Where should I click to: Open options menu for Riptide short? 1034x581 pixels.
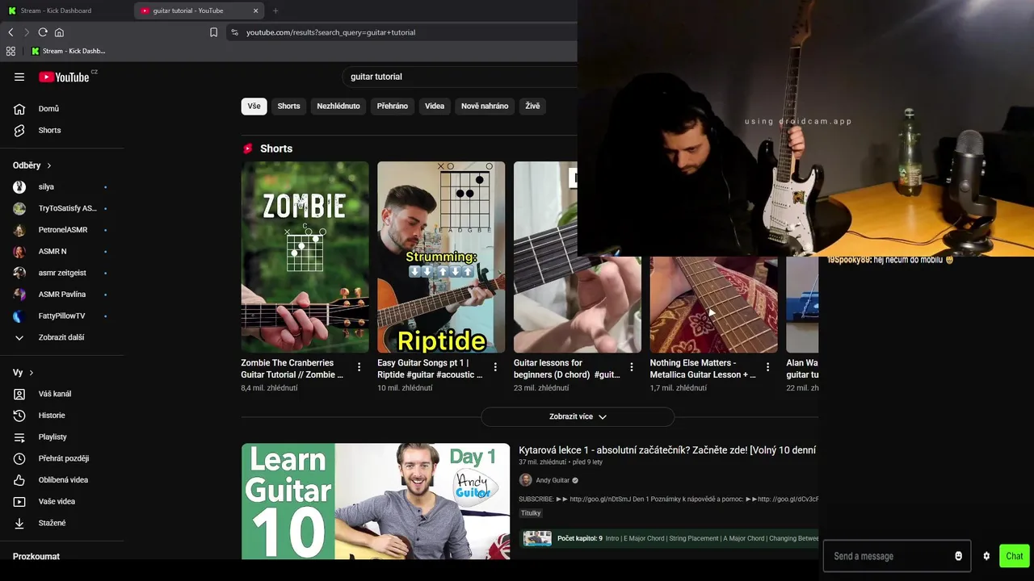pos(495,367)
